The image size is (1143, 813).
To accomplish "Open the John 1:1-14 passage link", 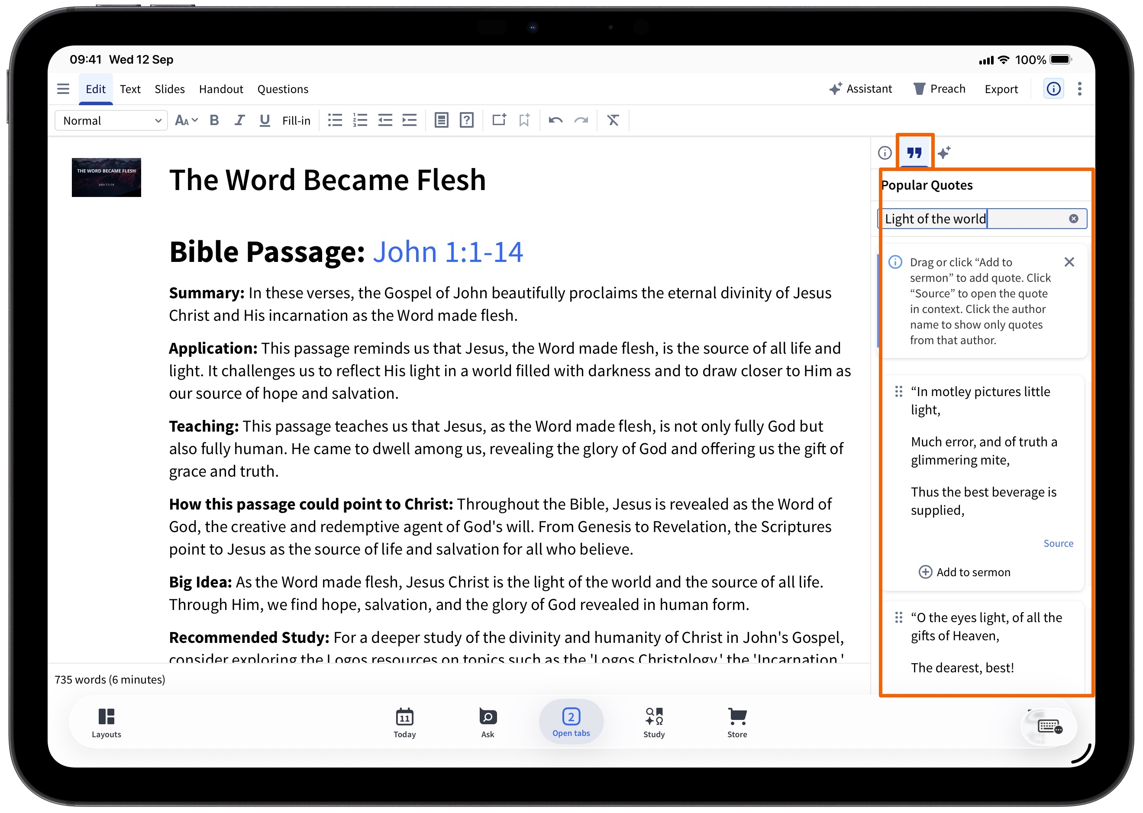I will click(x=448, y=252).
